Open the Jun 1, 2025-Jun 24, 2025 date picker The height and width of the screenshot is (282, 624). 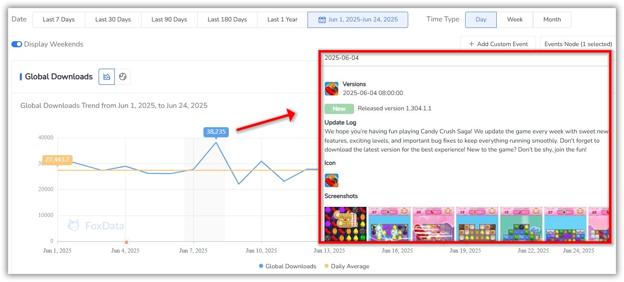coord(358,19)
